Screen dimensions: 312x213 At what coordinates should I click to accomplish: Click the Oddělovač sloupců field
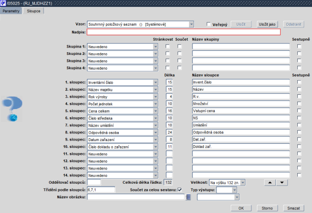[x=94, y=182]
